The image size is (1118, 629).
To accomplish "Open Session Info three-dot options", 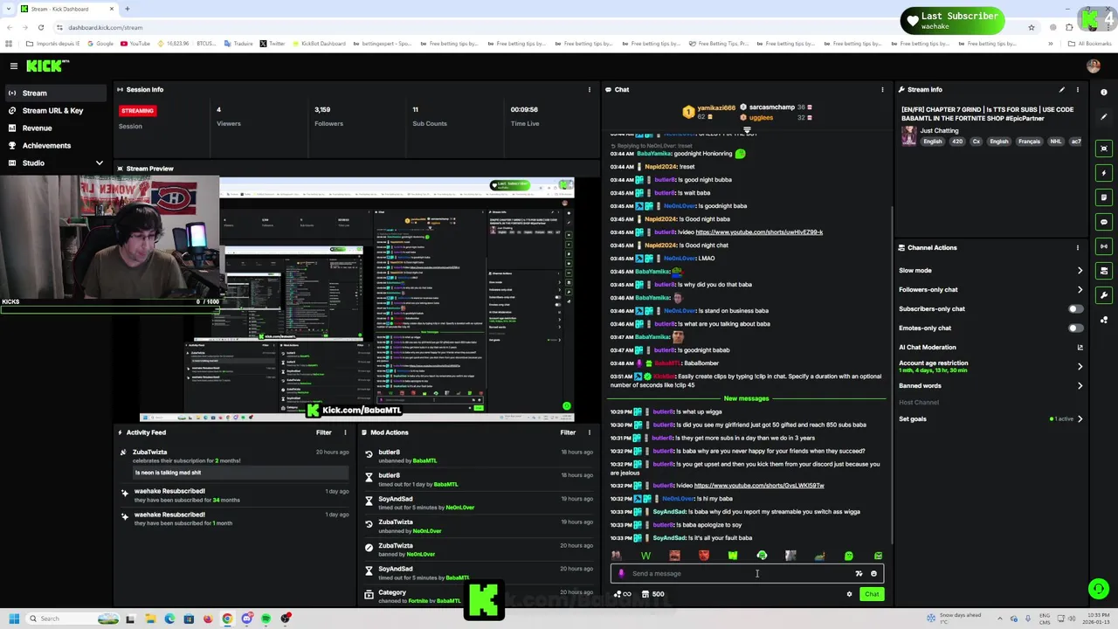I will [x=590, y=89].
